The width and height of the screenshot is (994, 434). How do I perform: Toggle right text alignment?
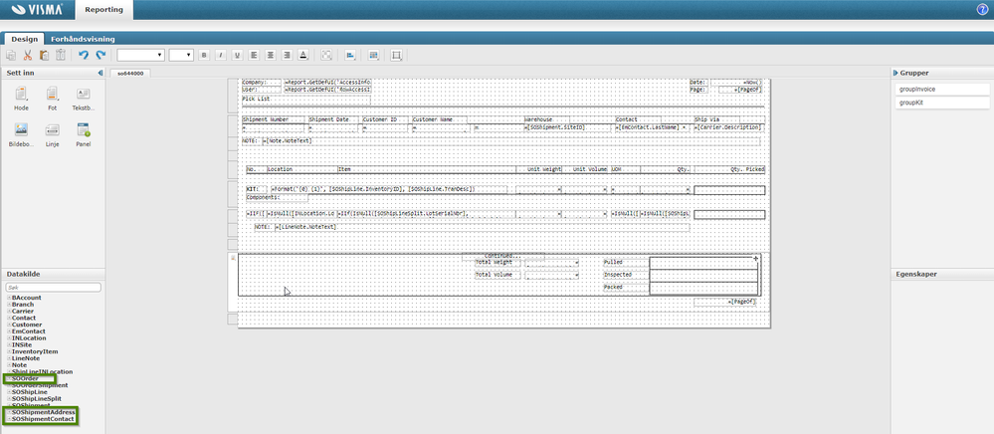point(287,55)
